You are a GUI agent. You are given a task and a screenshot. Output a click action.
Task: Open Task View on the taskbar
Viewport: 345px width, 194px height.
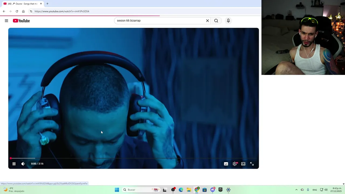(x=165, y=190)
